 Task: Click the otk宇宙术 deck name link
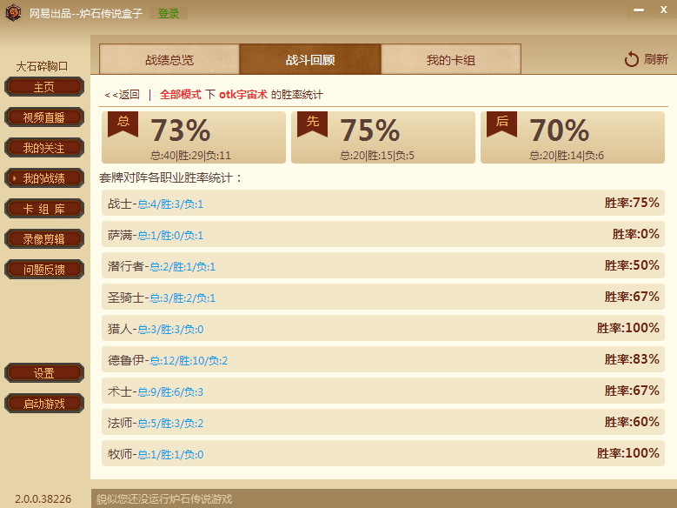pyautogui.click(x=243, y=94)
